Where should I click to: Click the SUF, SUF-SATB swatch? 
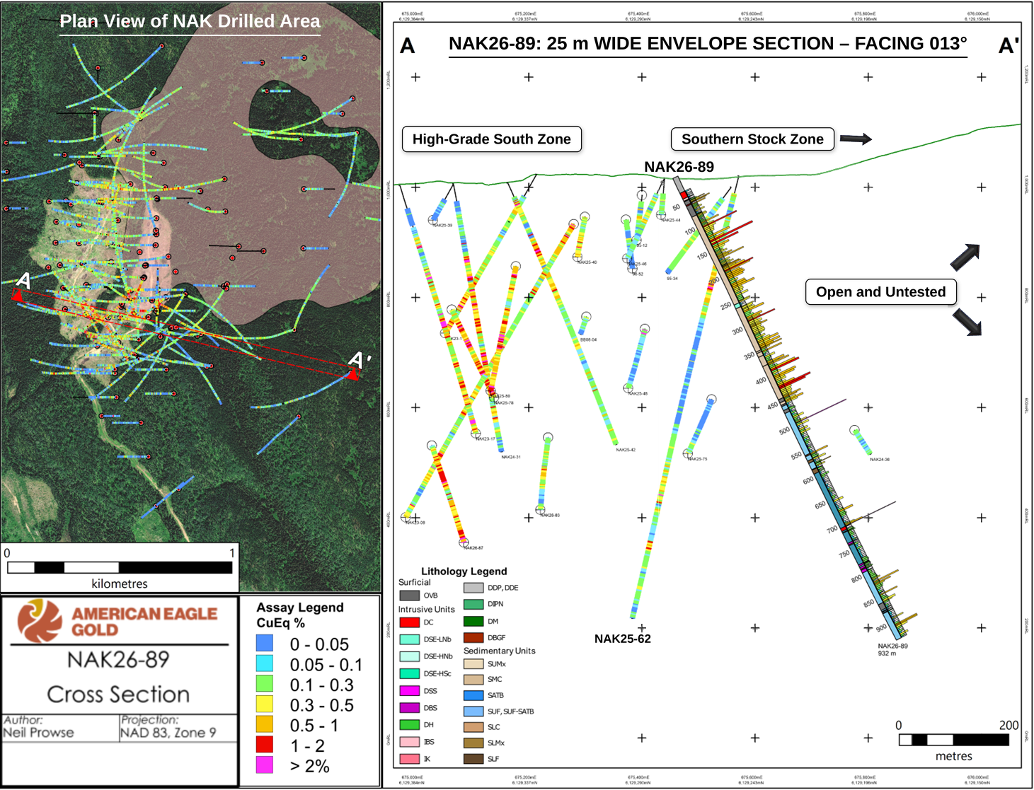tap(473, 711)
